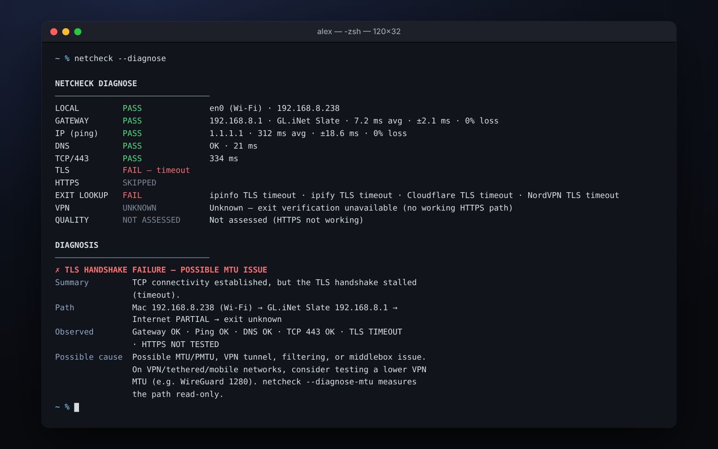Click 'TLS TIMEOUT' in the Observed line
This screenshot has height=449, width=718.
pos(376,332)
